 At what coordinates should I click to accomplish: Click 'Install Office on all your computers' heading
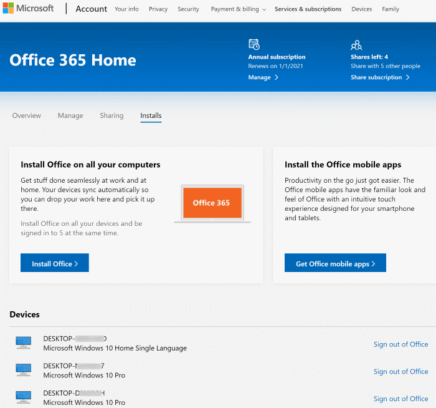[90, 165]
